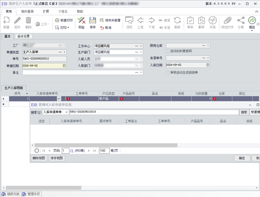260x197 pixels.
Task: Open lookup for 单据类型 field
Action: (60, 52)
